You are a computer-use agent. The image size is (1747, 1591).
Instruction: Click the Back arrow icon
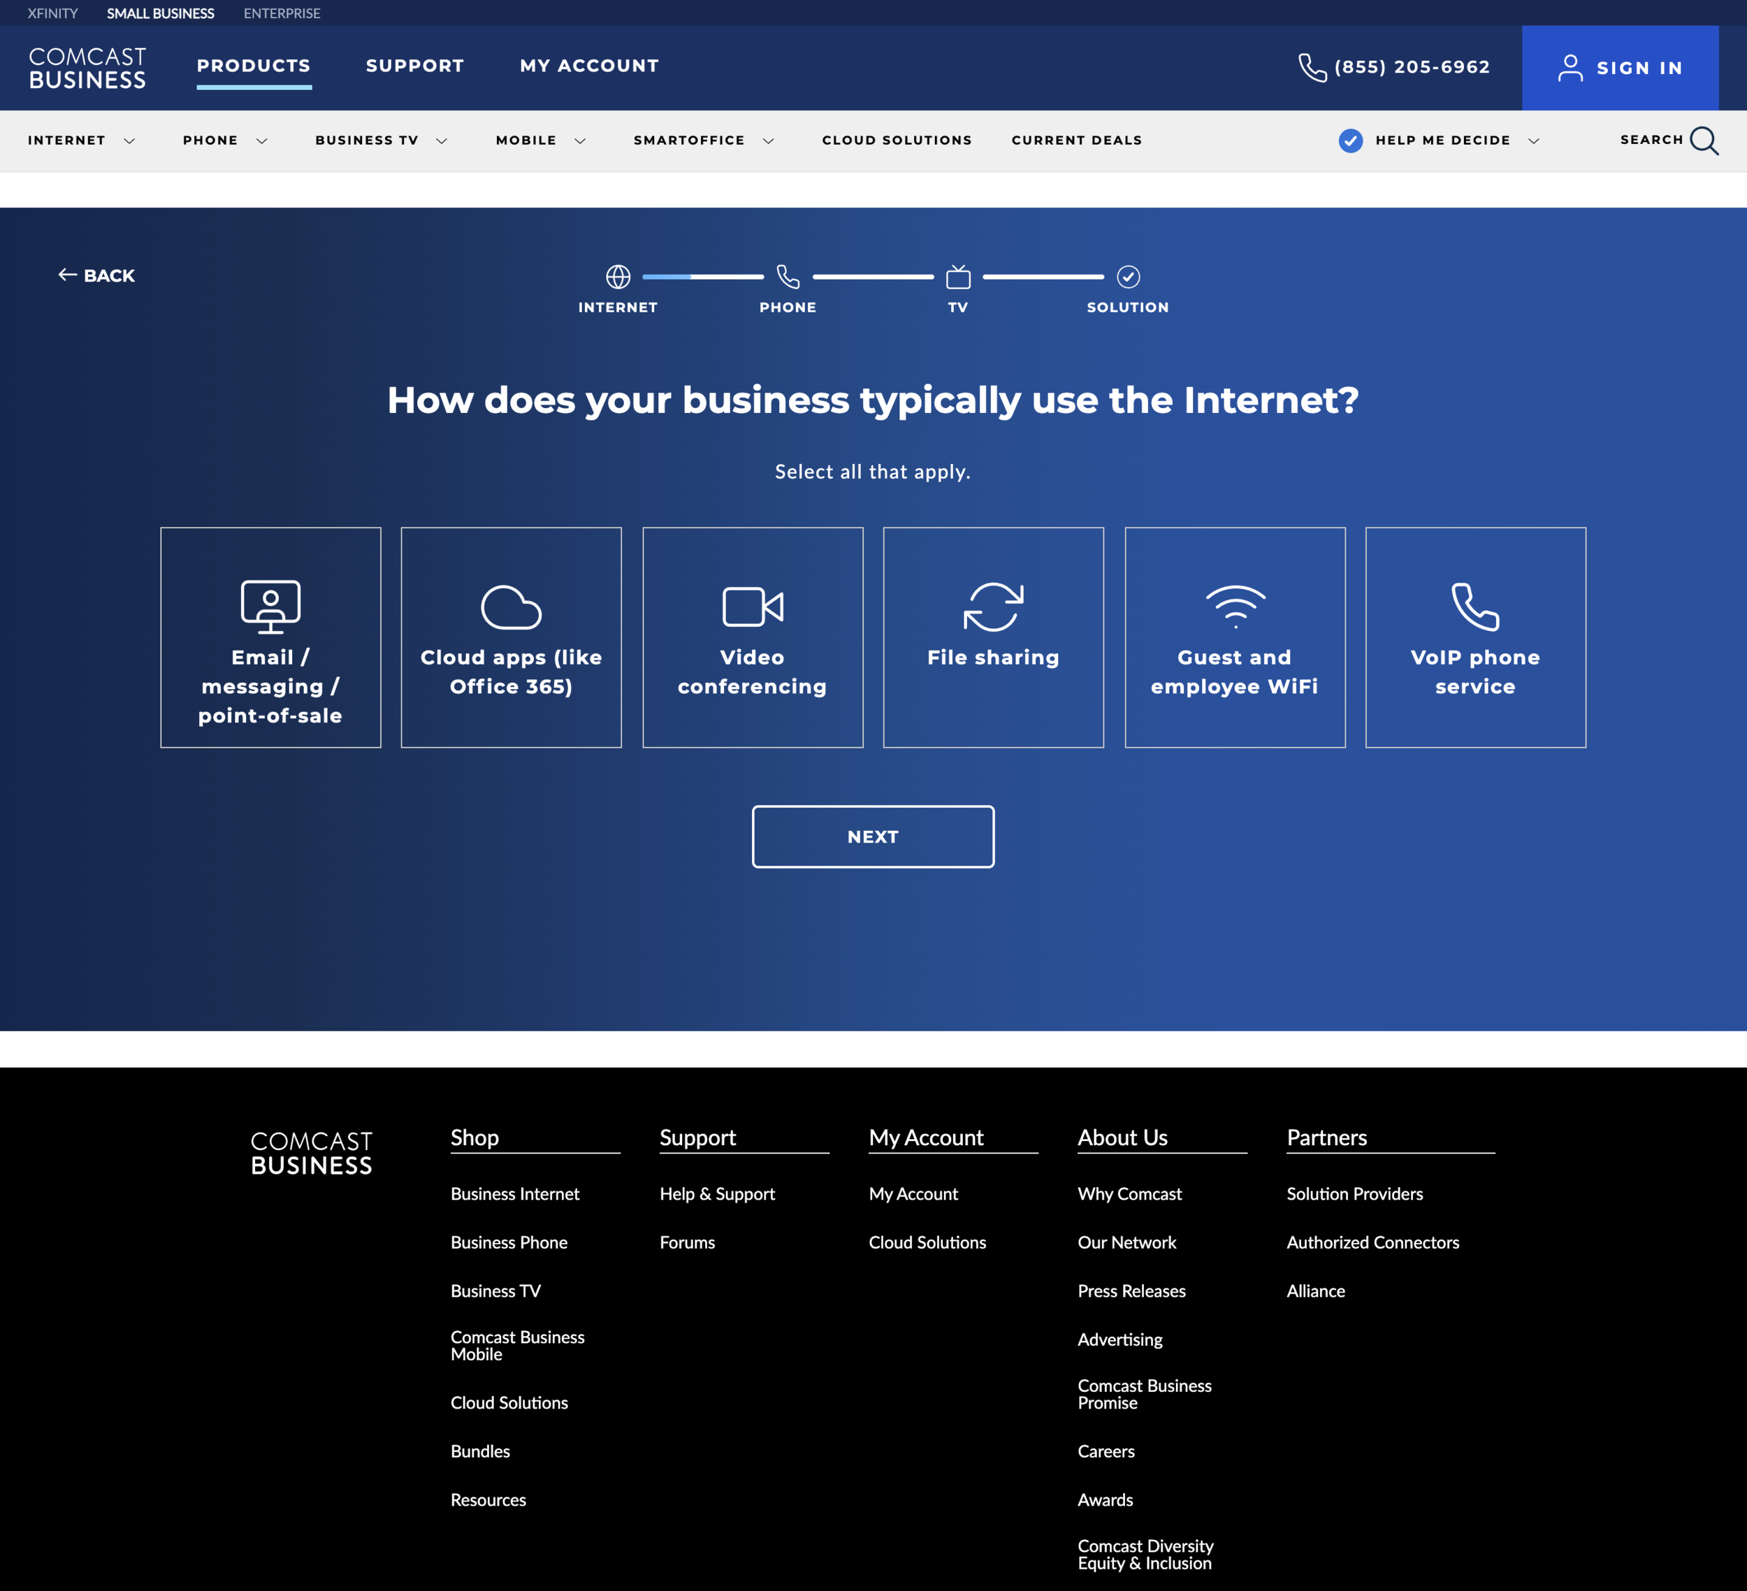pos(68,275)
